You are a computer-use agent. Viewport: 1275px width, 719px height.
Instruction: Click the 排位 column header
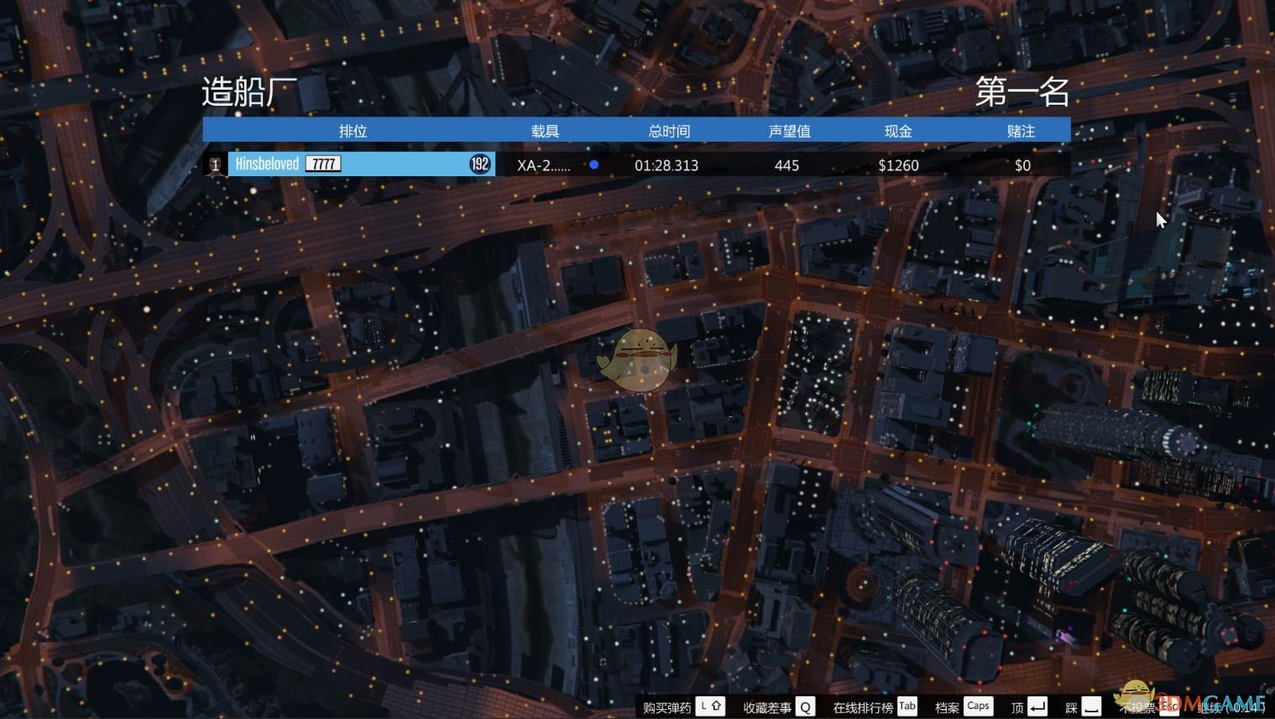click(x=353, y=131)
